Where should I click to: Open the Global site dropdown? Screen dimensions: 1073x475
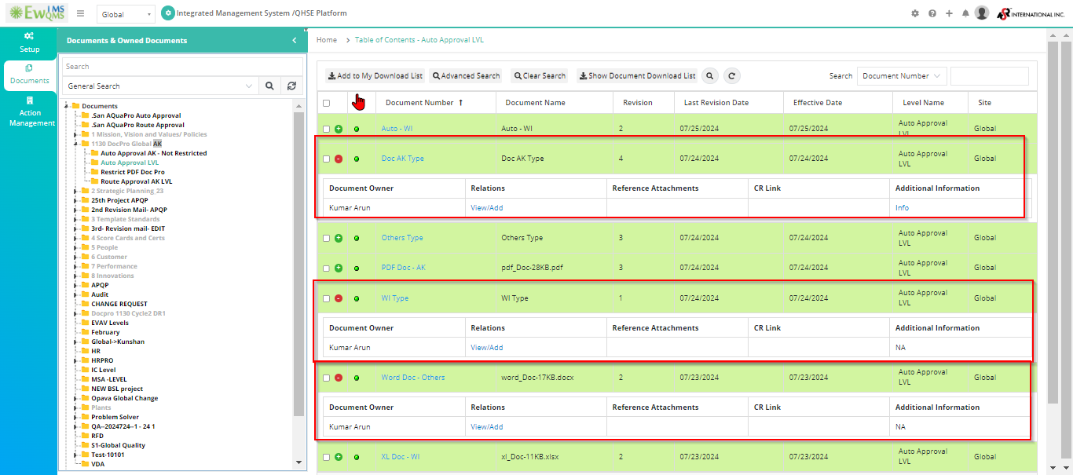(126, 14)
